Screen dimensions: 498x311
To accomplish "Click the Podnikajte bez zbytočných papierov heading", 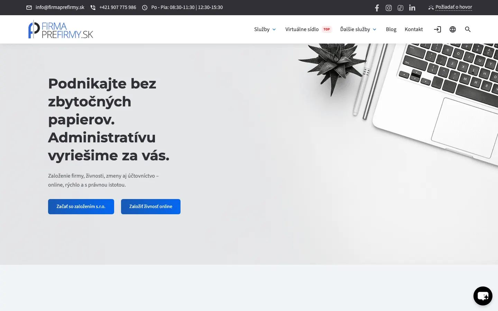I will 109,120.
